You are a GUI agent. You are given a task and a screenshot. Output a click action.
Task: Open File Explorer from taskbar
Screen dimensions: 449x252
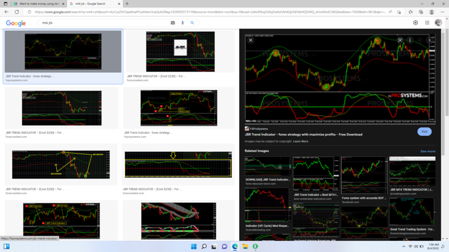[245, 246]
